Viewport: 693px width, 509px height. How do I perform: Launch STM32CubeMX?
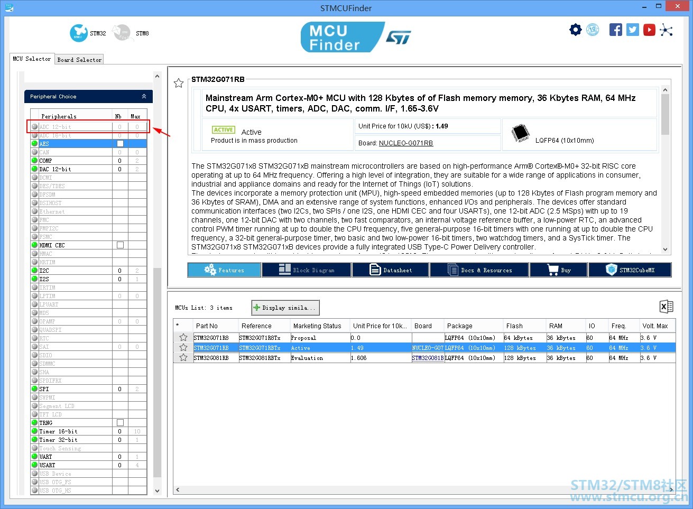[x=630, y=270]
